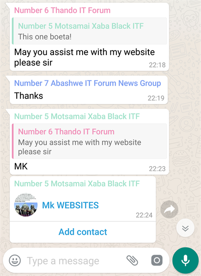Tap quoted Thando message in MK reply
201x276 pixels.
(x=89, y=141)
